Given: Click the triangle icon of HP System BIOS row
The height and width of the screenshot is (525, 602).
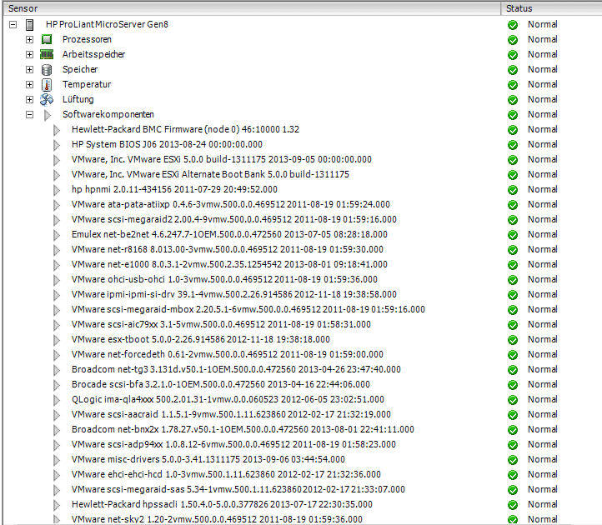Looking at the screenshot, I should pos(57,145).
